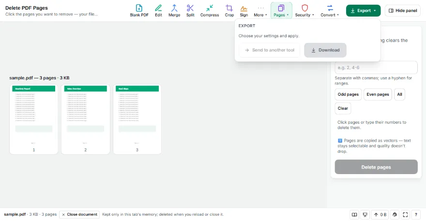Open the Compress tool
This screenshot has height=221, width=426.
[x=210, y=11]
